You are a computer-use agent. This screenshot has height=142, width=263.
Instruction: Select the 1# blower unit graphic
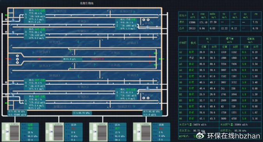(x=11, y=132)
